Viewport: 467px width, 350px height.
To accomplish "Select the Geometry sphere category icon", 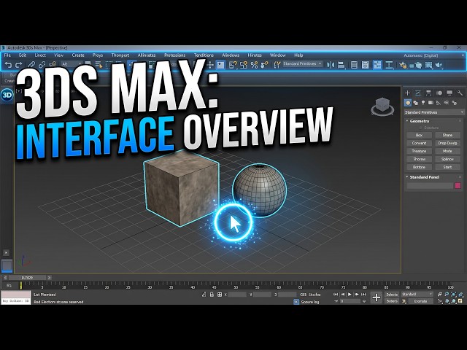I will [x=408, y=103].
